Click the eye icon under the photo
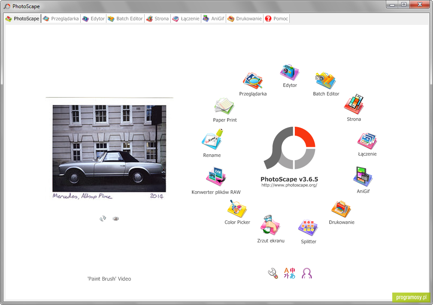The height and width of the screenshot is (305, 433). 116,219
